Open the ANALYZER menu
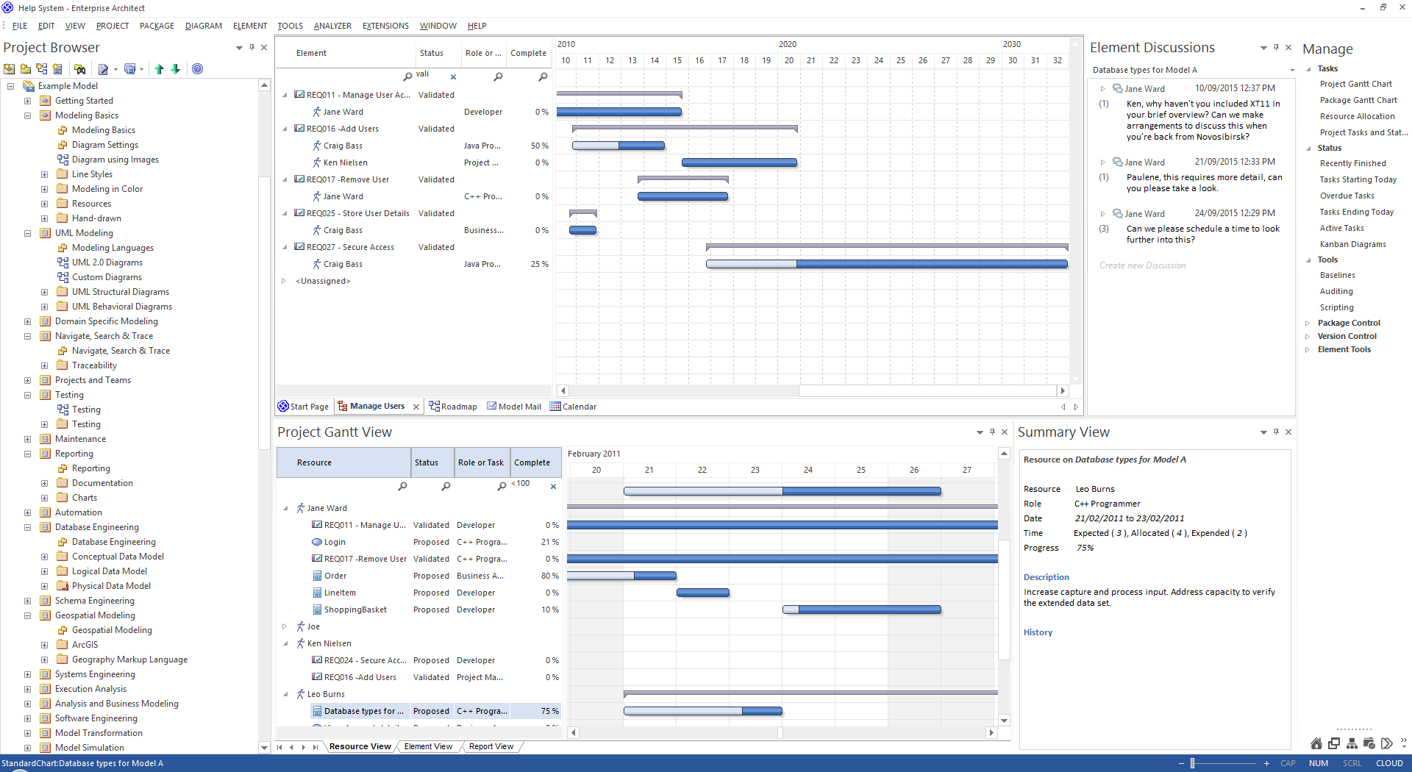 (332, 26)
